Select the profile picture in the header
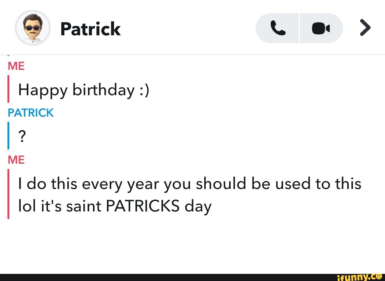 coord(32,28)
